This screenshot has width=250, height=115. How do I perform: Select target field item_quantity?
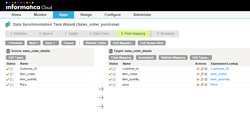131,79
